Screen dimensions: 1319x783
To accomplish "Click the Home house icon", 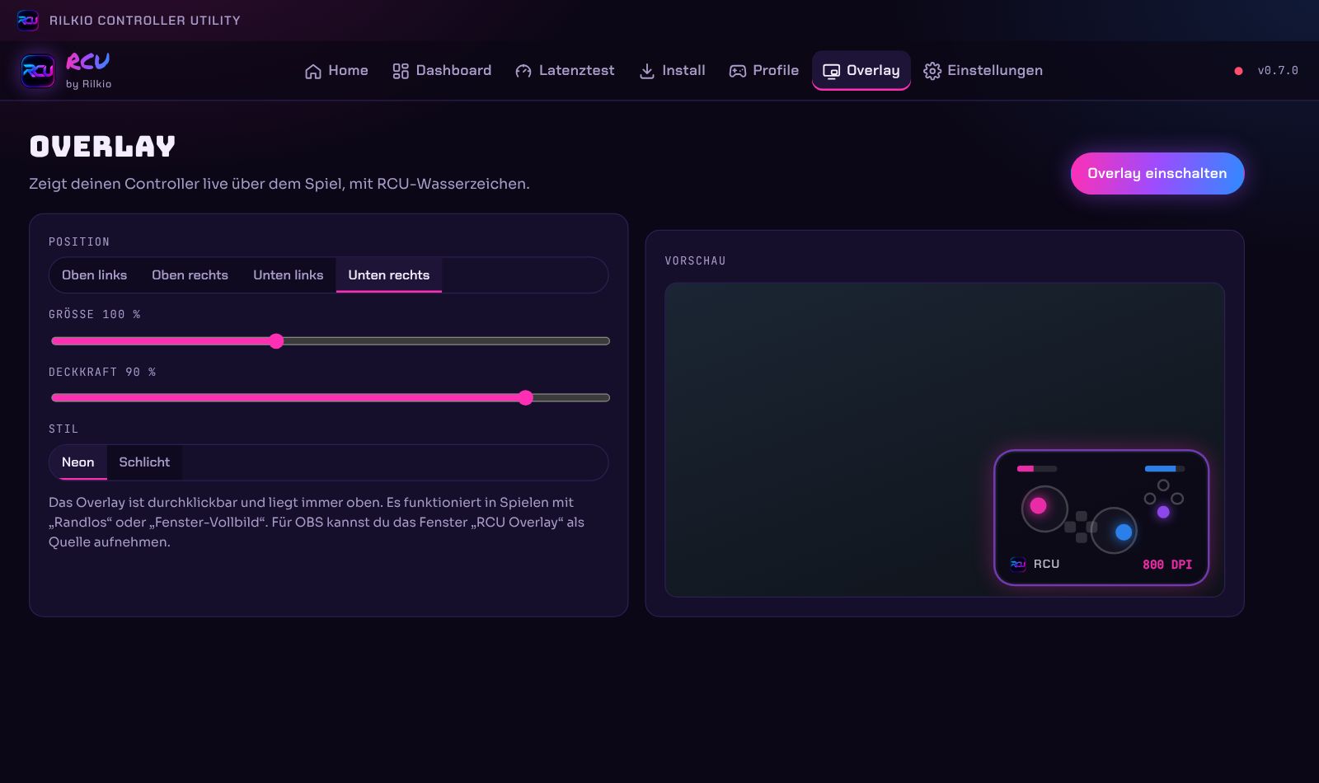I will coord(313,71).
